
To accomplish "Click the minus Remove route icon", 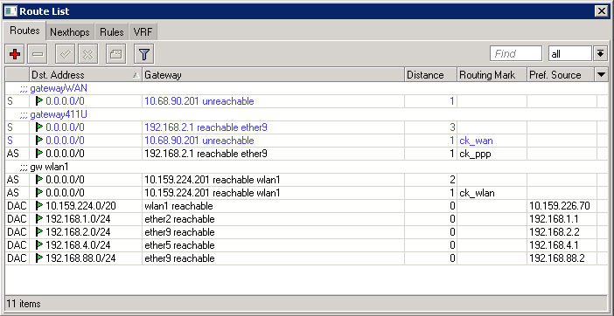I will point(38,54).
